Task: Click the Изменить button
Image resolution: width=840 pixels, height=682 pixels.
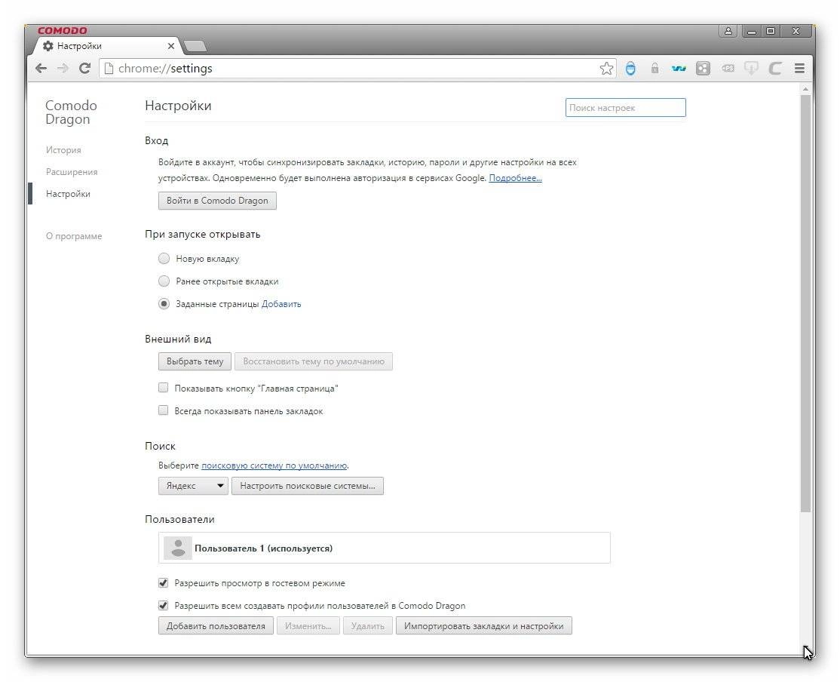Action: pyautogui.click(x=308, y=625)
